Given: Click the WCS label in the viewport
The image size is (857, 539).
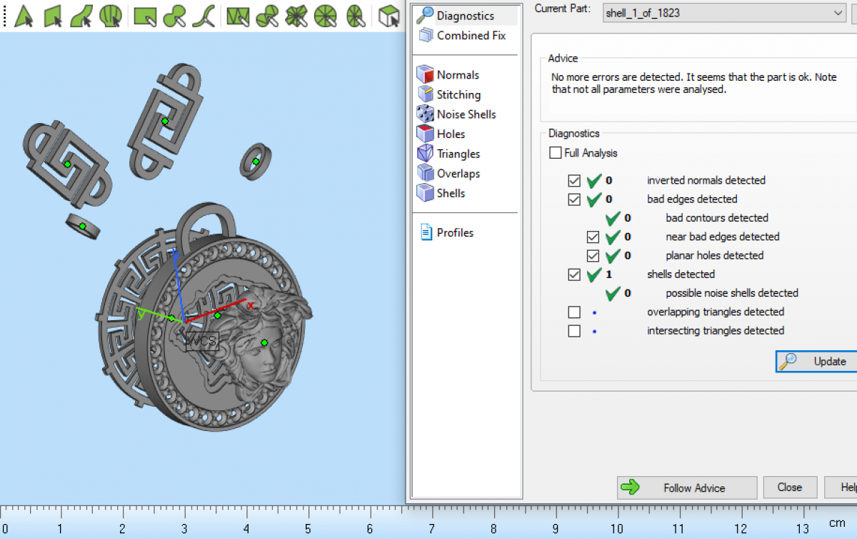Looking at the screenshot, I should coord(201,341).
